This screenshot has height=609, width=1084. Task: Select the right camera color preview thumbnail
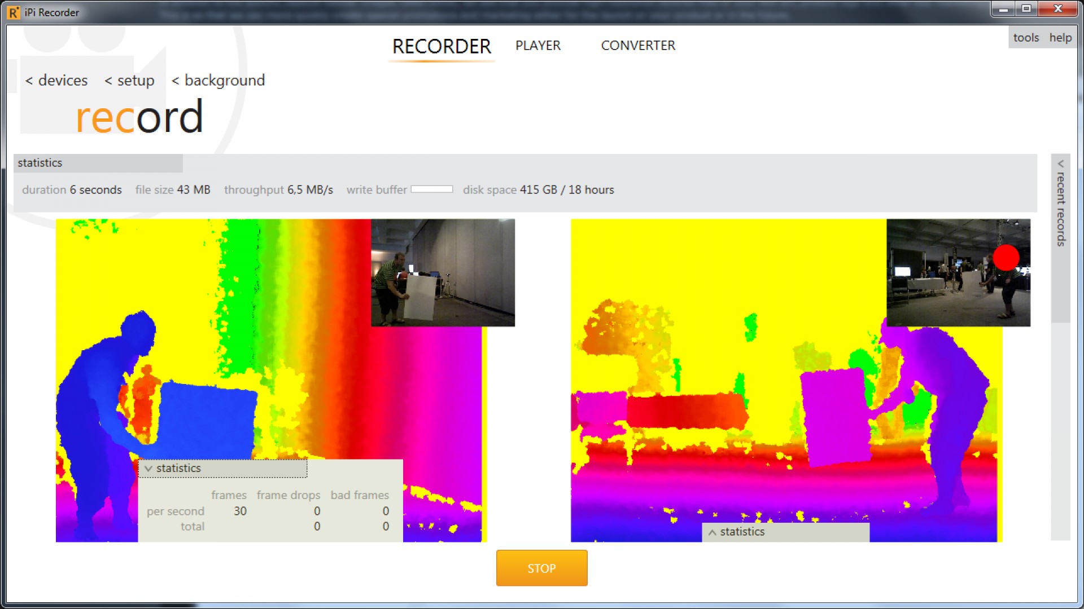[959, 272]
